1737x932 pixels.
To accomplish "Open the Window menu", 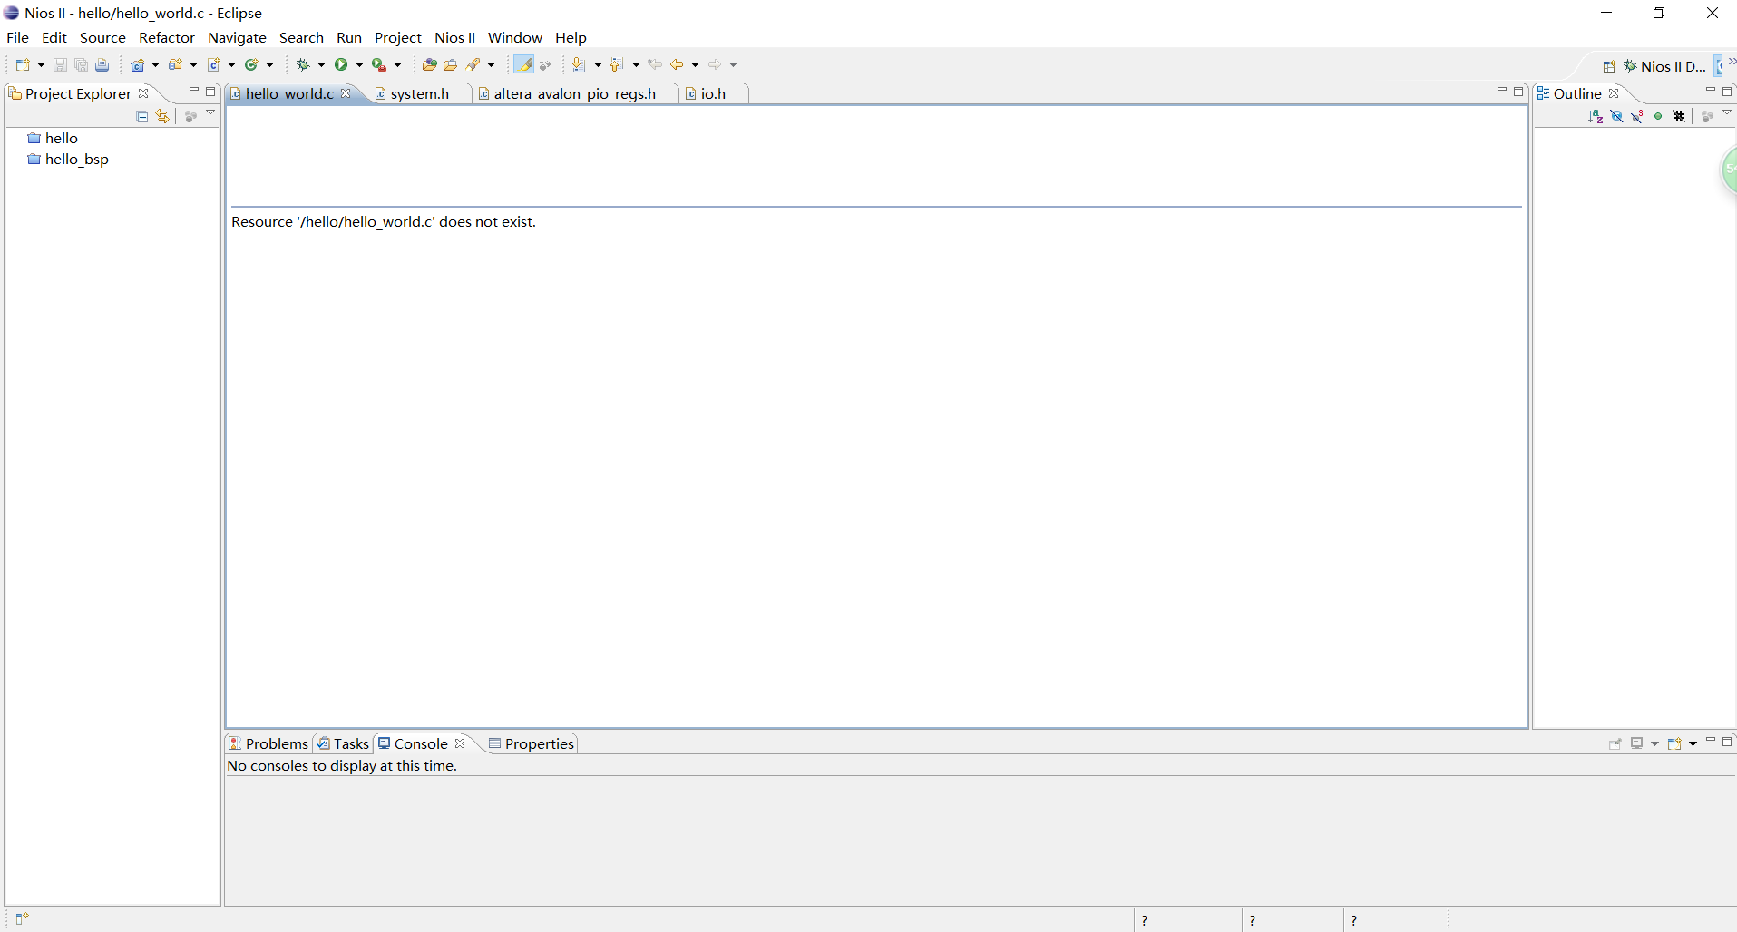I will pyautogui.click(x=514, y=37).
